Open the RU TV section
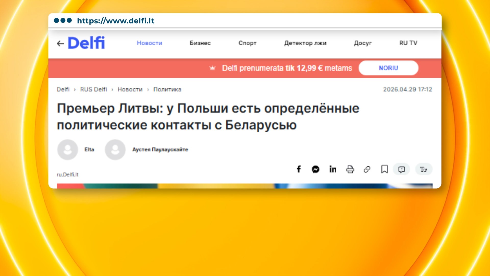Image resolution: width=490 pixels, height=276 pixels. [x=408, y=43]
